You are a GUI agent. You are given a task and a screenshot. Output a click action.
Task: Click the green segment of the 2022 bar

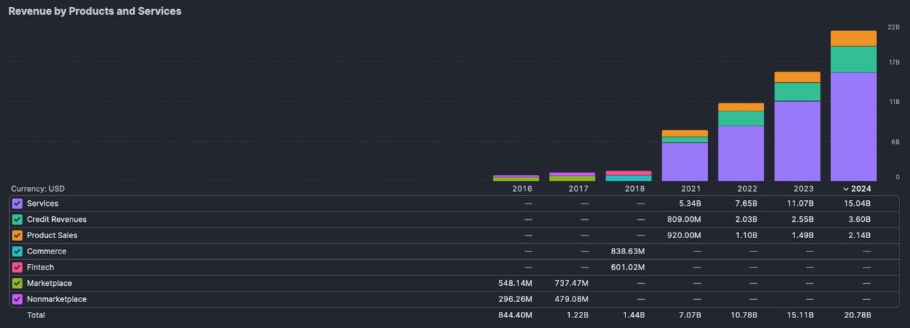(x=741, y=118)
